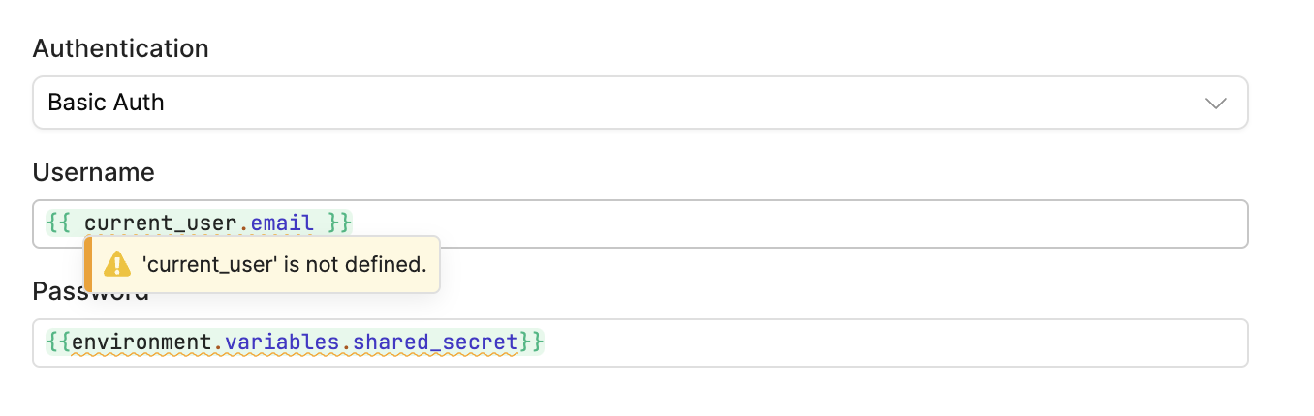The width and height of the screenshot is (1314, 416).
Task: Click the 'current_user' token in Username
Action: 161,223
